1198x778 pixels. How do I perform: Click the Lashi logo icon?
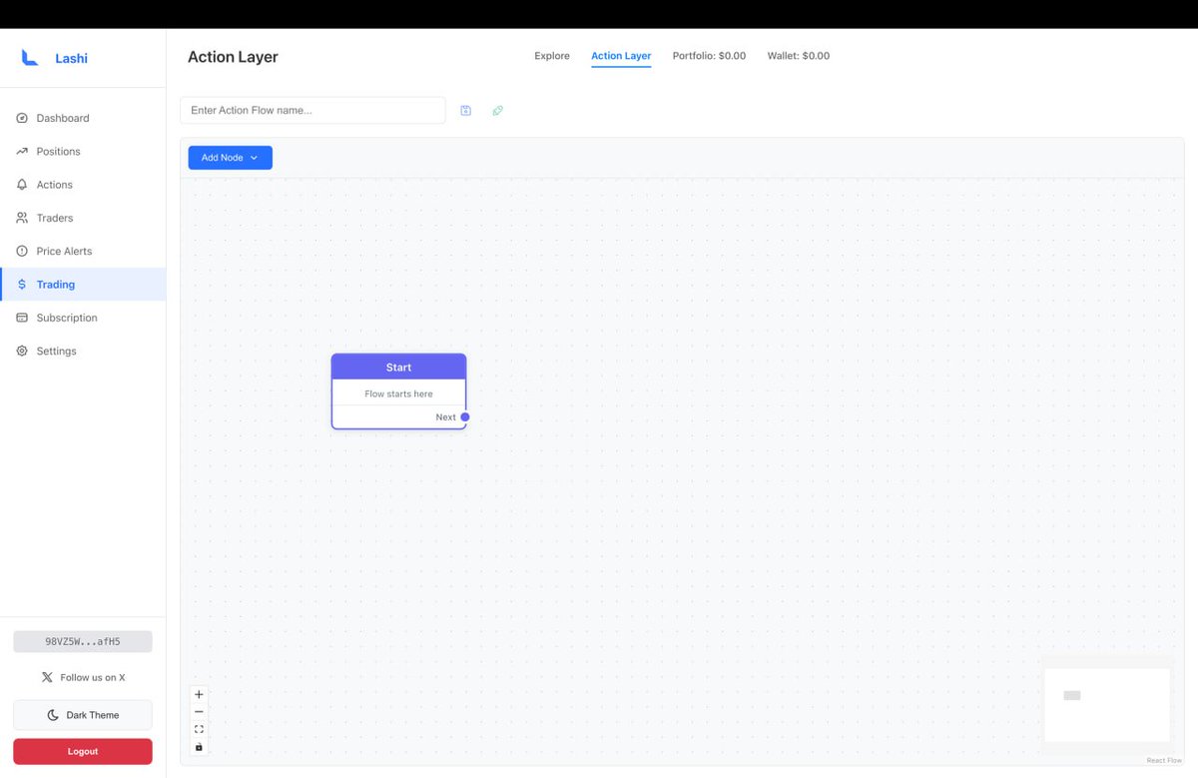(x=30, y=58)
